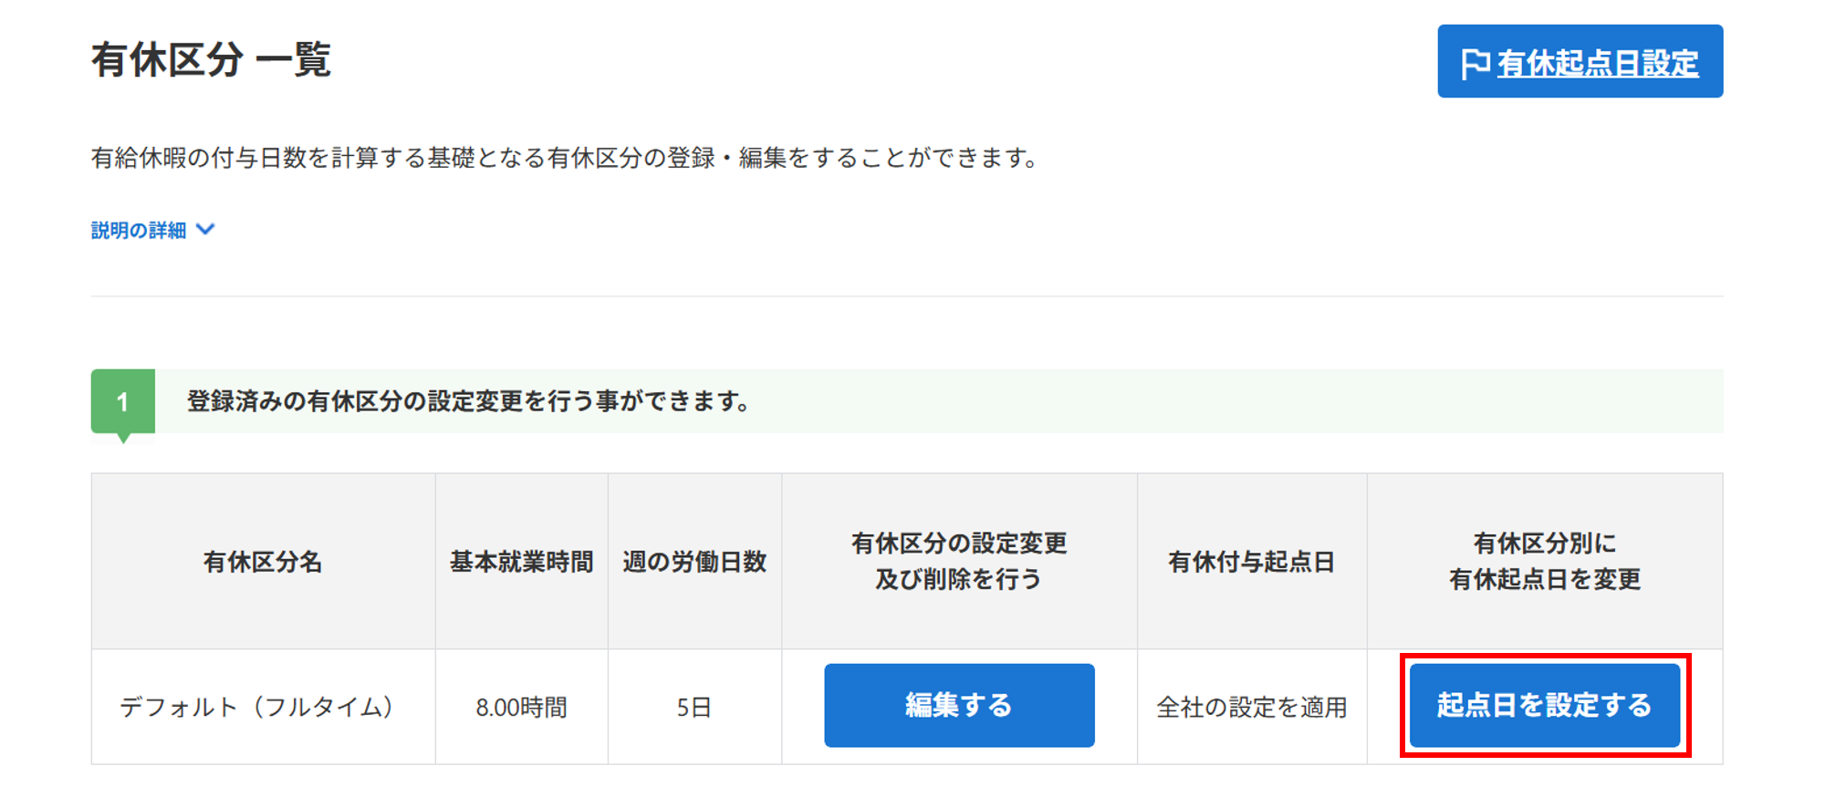This screenshot has height=787, width=1825.
Task: Click the 有休区分の設定変更及び削除を行う header
Action: [x=959, y=561]
